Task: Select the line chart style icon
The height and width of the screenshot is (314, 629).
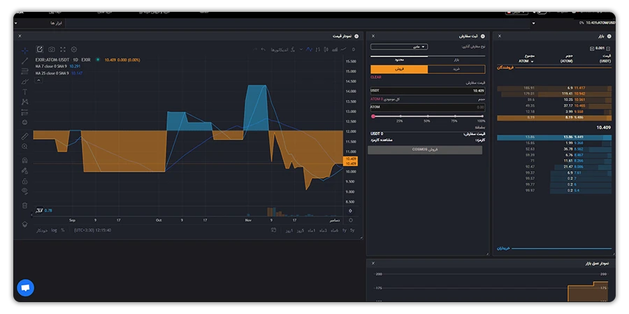Action: point(343,50)
